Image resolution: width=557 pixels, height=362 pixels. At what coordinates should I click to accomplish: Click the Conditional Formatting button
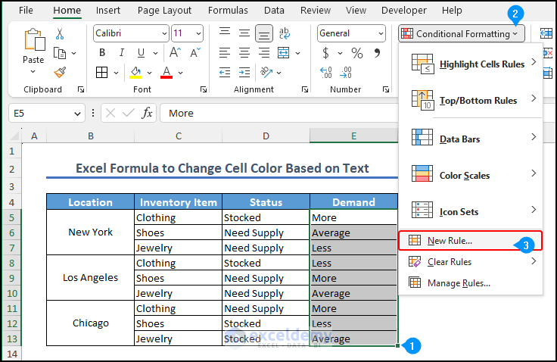pyautogui.click(x=460, y=33)
